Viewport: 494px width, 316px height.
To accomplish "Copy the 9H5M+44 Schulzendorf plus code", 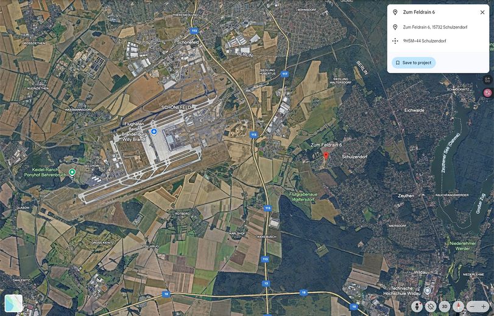I will coord(425,41).
